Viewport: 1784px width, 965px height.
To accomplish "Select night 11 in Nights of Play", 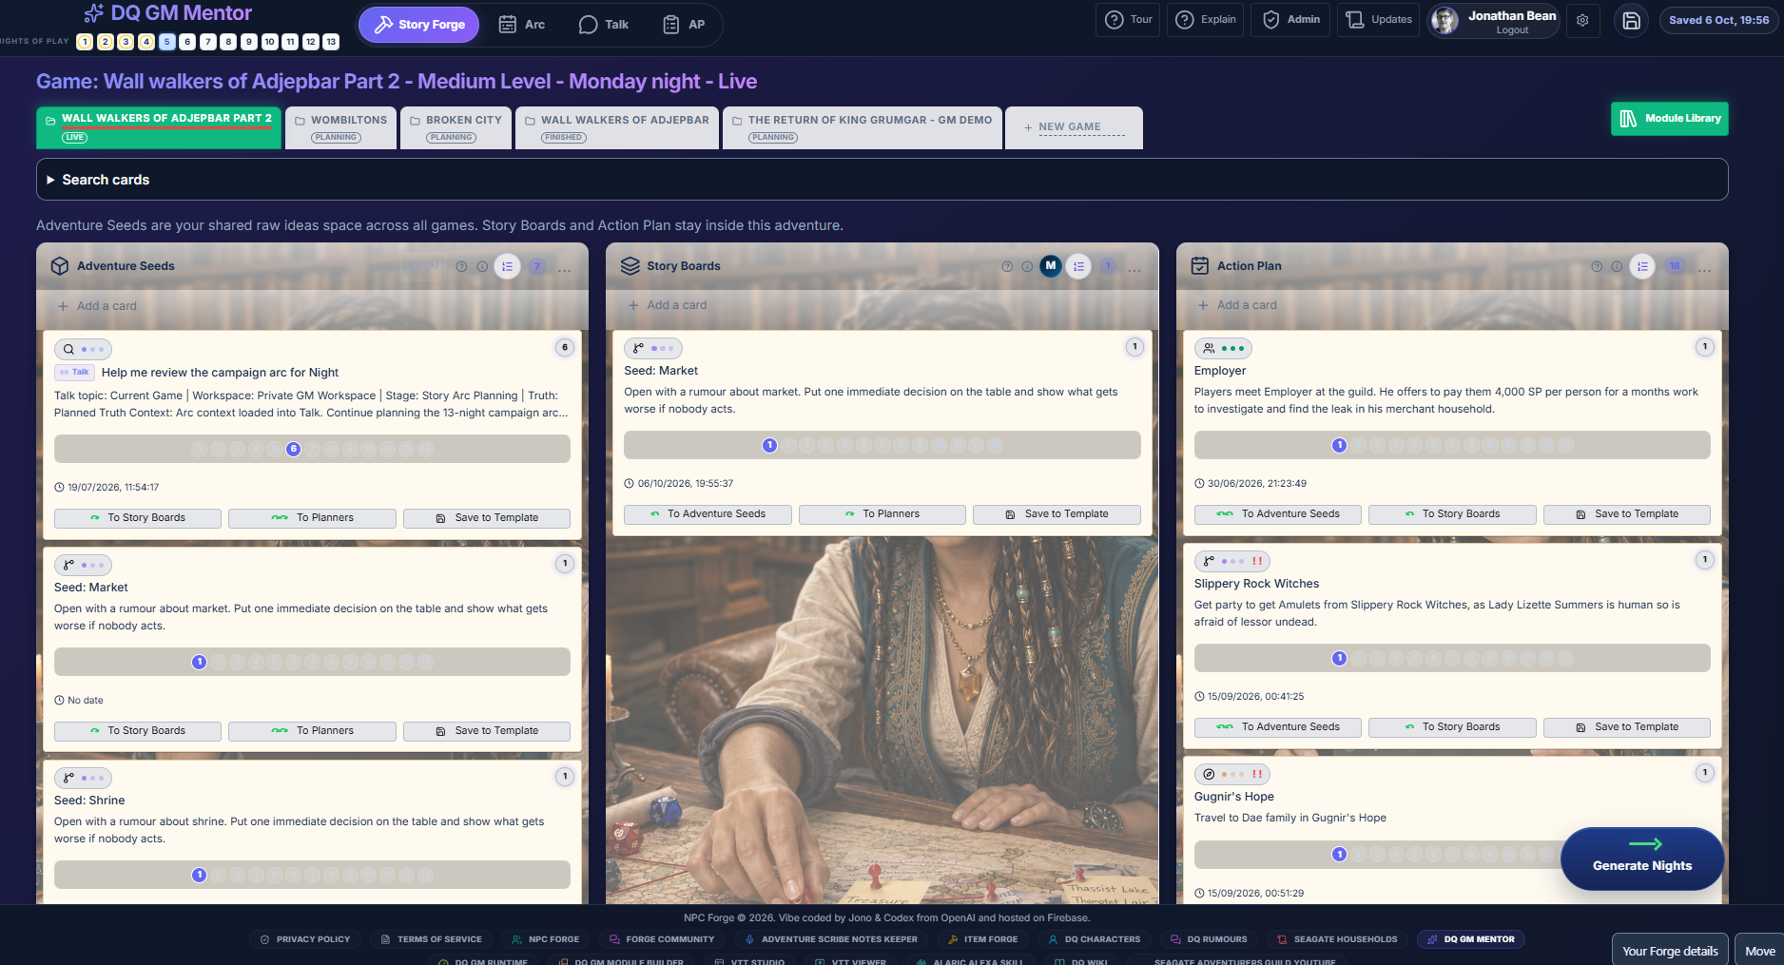I will pyautogui.click(x=290, y=42).
